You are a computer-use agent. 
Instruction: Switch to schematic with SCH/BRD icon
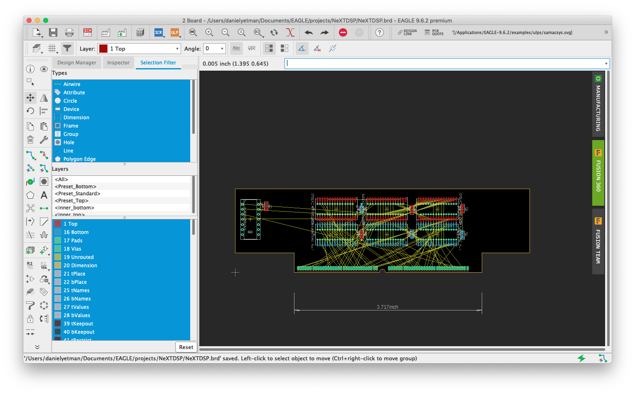(87, 32)
